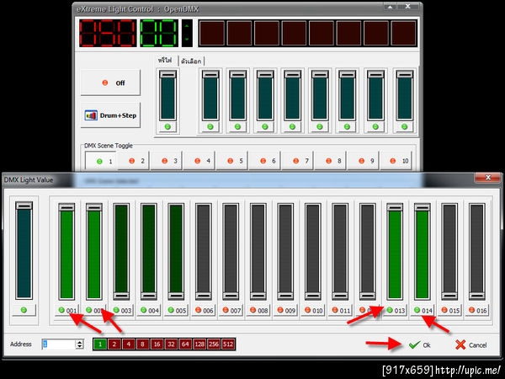Click the Off button in main window
The image size is (505, 379).
pyautogui.click(x=110, y=83)
